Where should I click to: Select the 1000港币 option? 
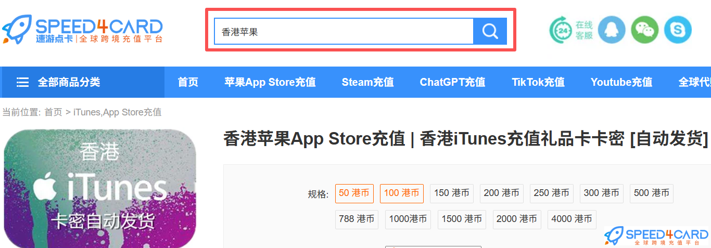tap(408, 219)
